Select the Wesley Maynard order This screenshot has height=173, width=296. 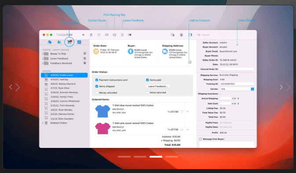64,84
